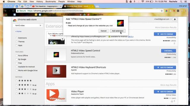The image size is (190, 106).
Task: Open the HTML5 Video Speed Control title
Action: [85, 51]
